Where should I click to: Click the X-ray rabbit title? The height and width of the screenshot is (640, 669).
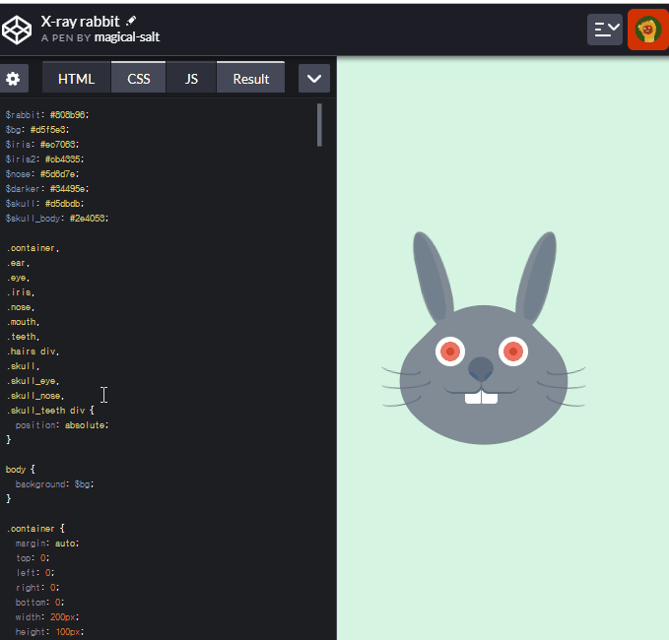pos(80,22)
